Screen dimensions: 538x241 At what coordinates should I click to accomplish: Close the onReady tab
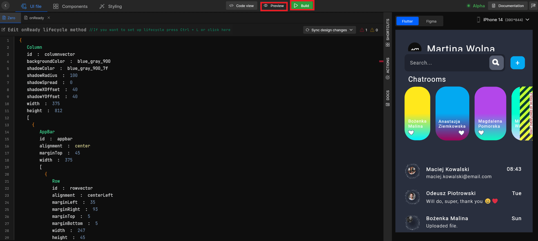[49, 18]
